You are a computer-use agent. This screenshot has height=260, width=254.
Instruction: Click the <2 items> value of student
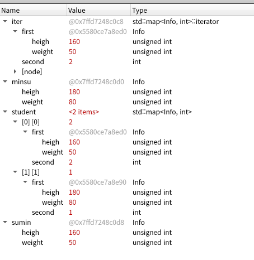coord(84,112)
